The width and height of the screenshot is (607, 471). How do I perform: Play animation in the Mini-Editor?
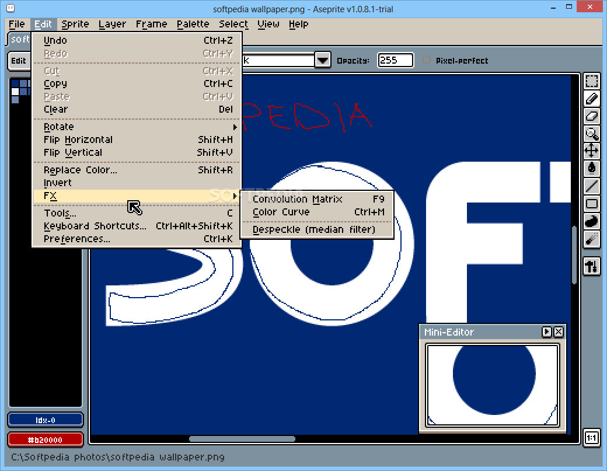[547, 332]
